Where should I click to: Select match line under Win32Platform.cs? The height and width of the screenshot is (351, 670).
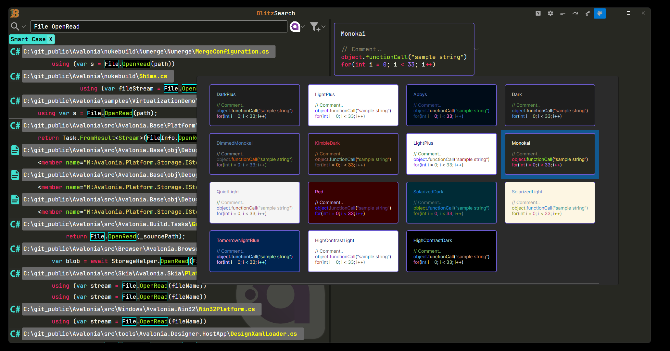tap(129, 321)
